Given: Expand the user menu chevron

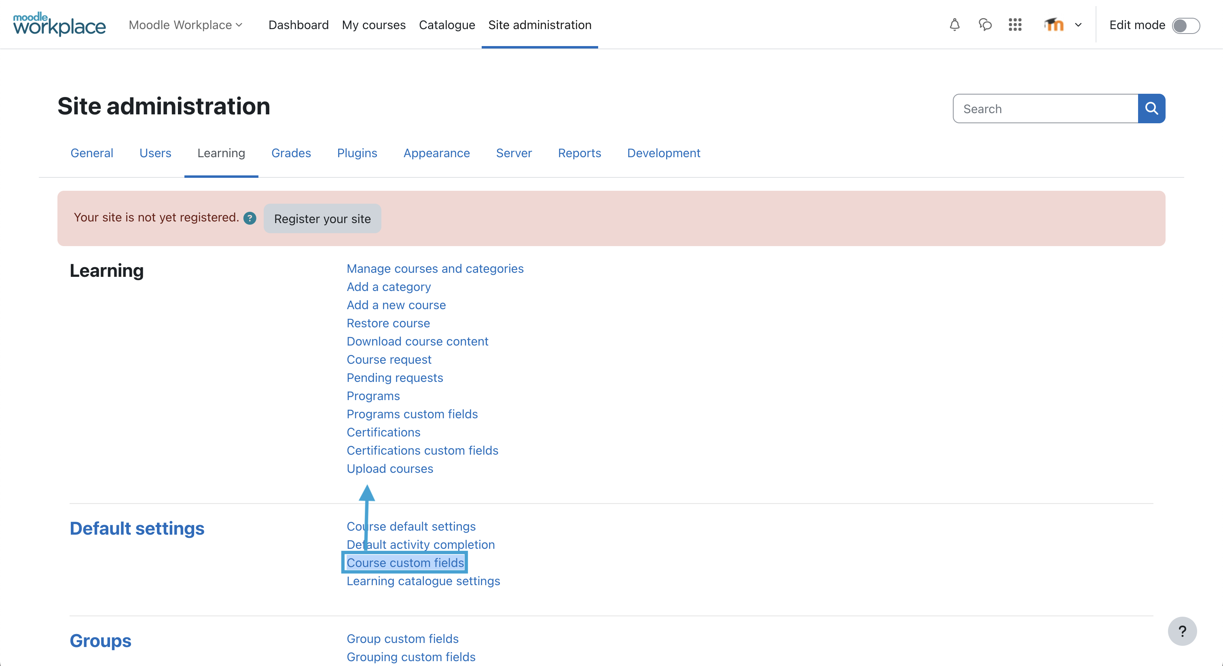Looking at the screenshot, I should tap(1078, 25).
